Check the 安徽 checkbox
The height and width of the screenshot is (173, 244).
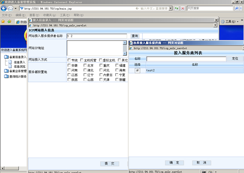(69, 65)
